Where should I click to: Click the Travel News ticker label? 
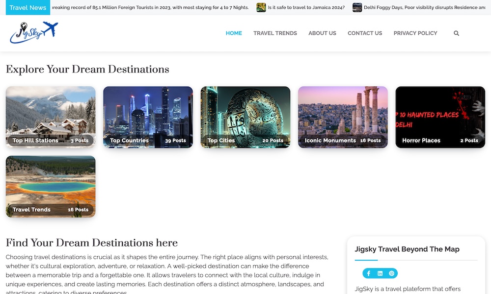[x=27, y=7]
